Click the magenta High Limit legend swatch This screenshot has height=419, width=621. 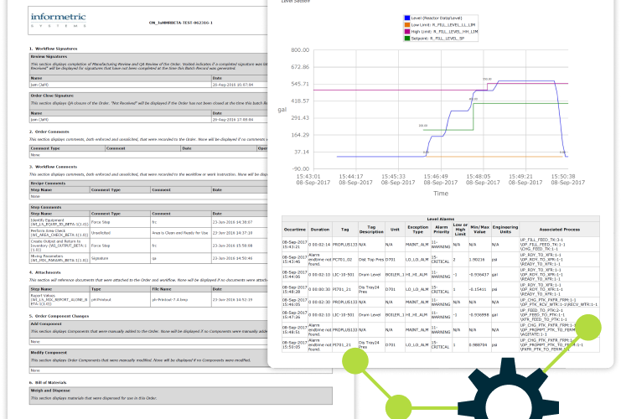406,31
